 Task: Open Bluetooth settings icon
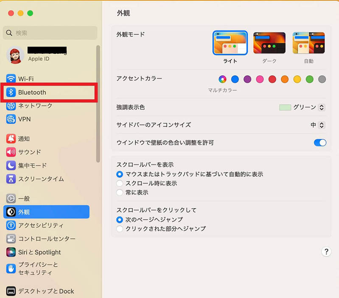[x=11, y=92]
